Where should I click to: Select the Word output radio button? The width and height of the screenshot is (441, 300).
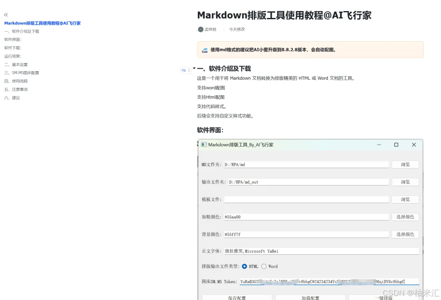pos(264,266)
